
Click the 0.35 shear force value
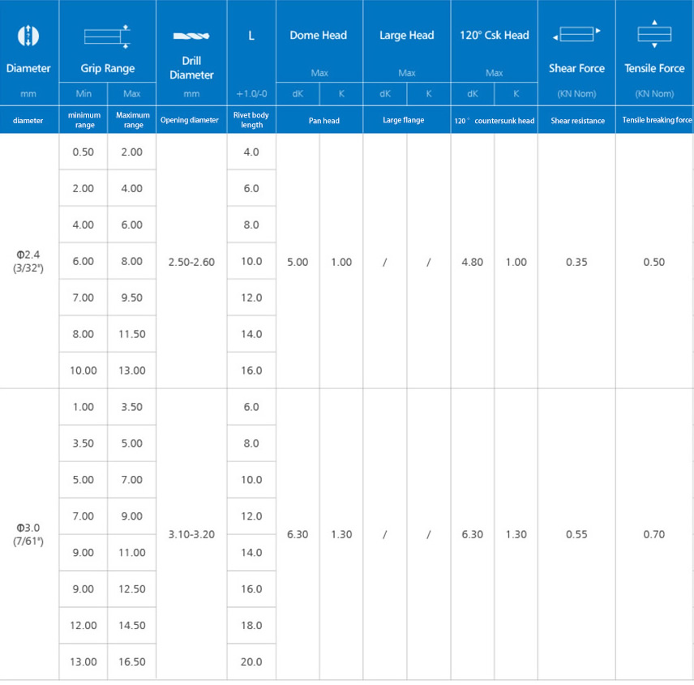(576, 262)
